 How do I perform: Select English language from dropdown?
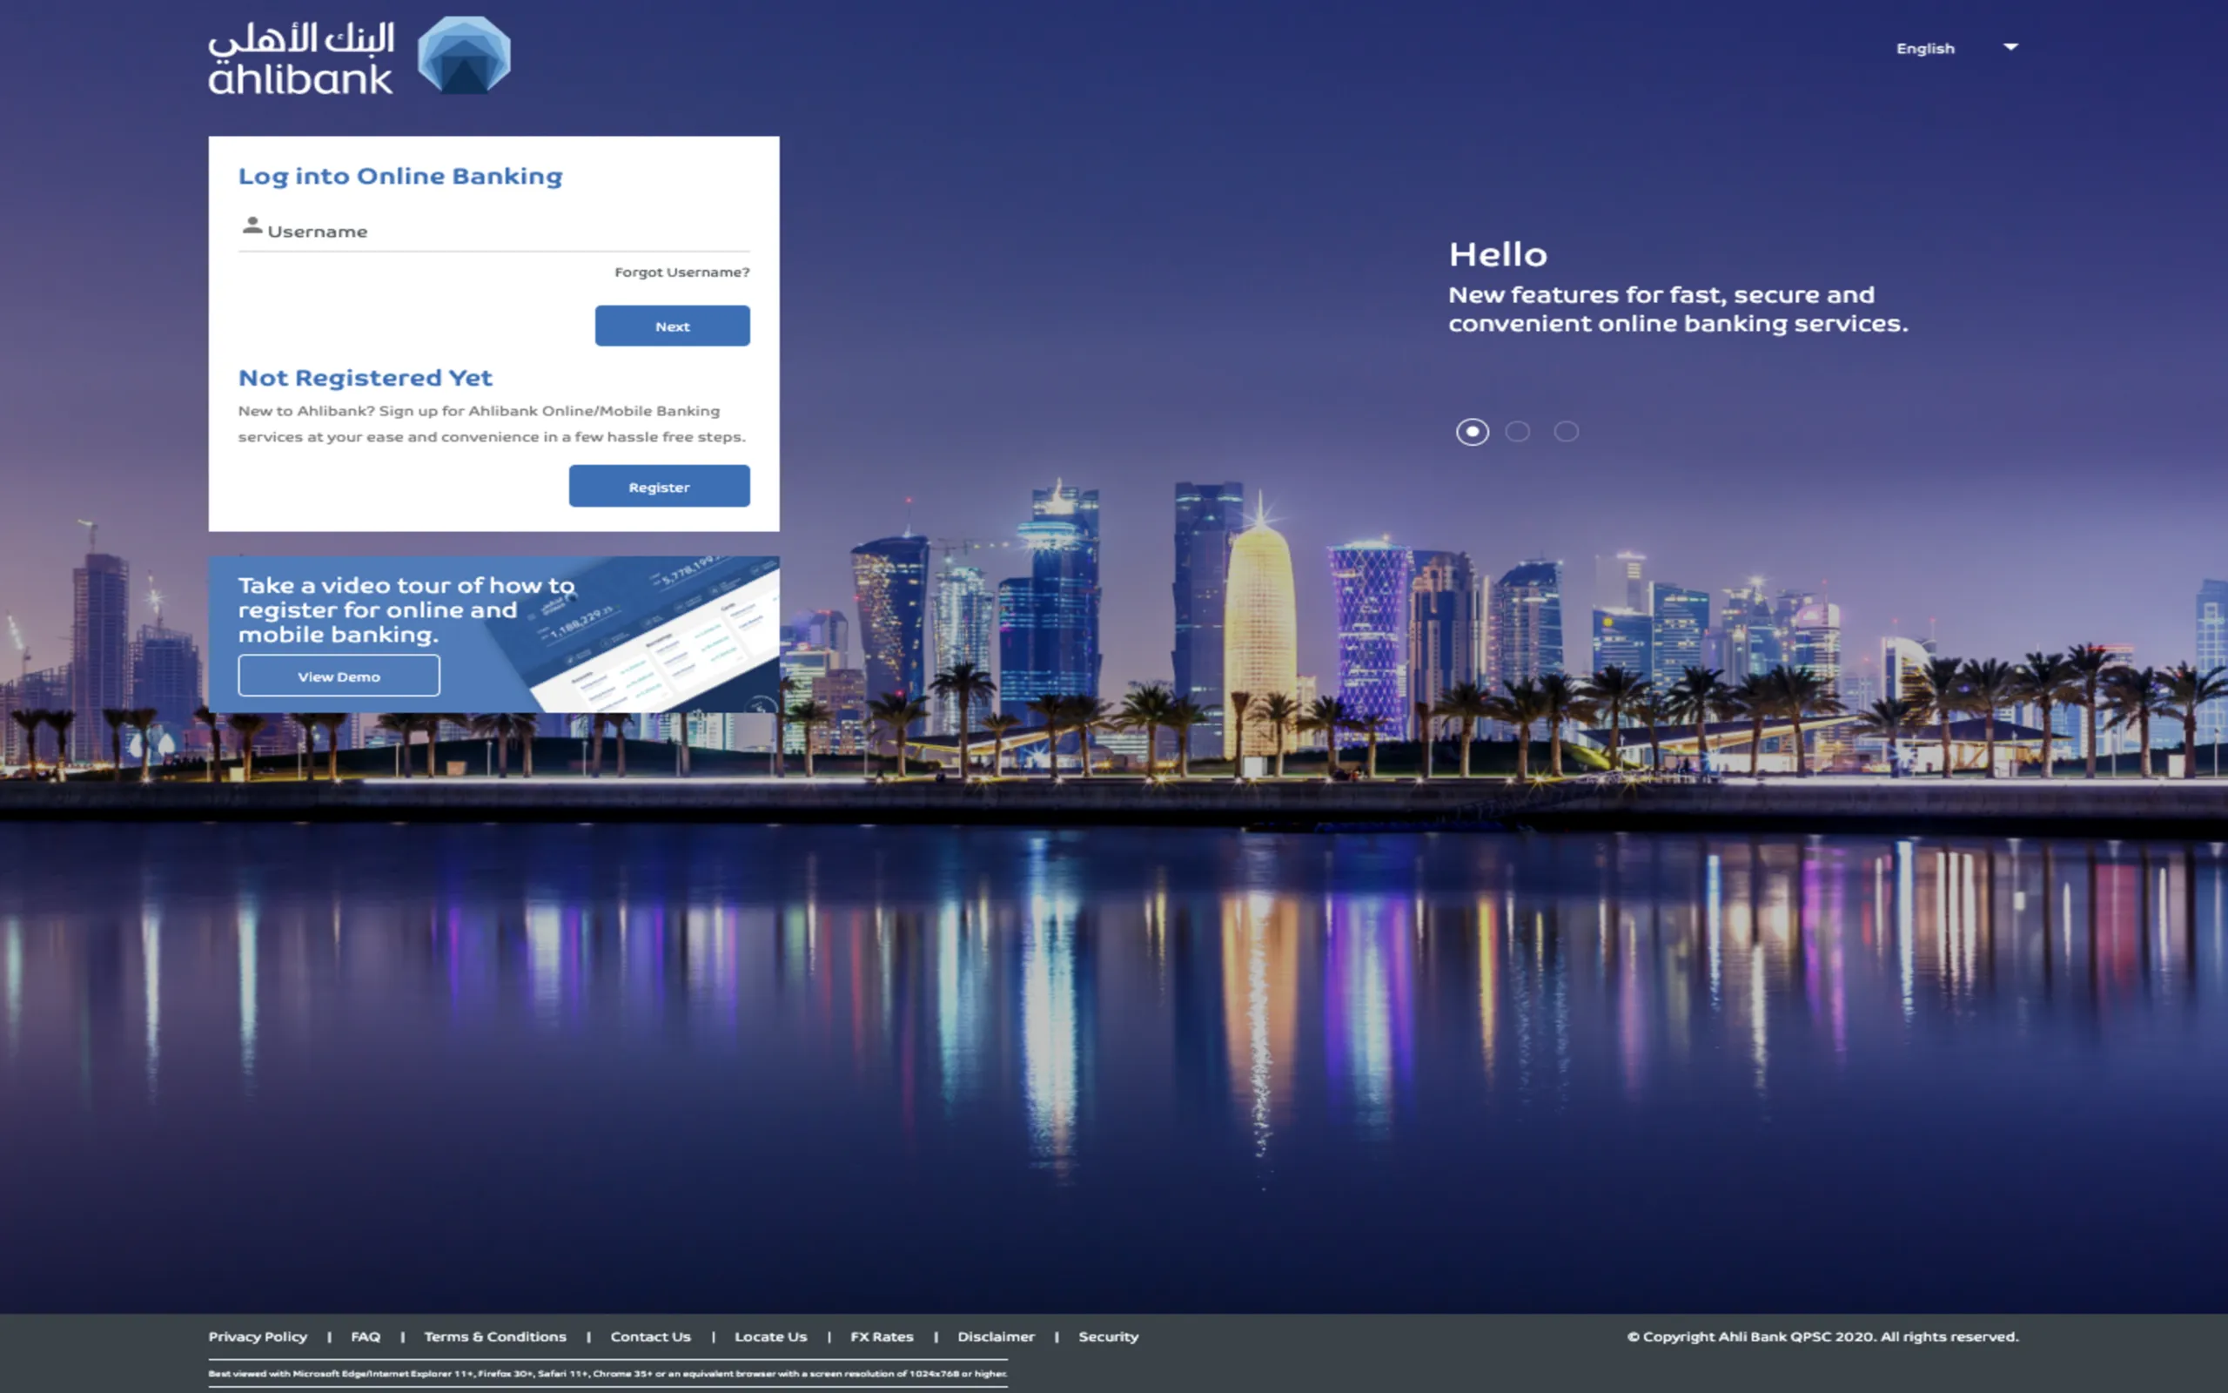[x=1952, y=48]
